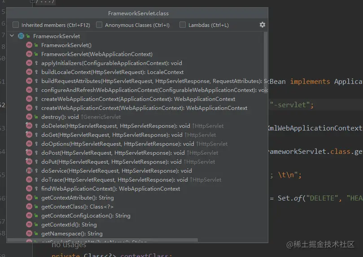Image resolution: width=363 pixels, height=257 pixels.
Task: Select createWebApplicationContext(ApplicationContext) method
Action: point(138,99)
